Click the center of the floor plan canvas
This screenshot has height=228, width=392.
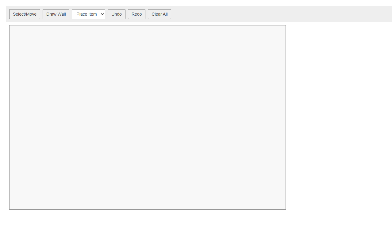pyautogui.click(x=148, y=117)
